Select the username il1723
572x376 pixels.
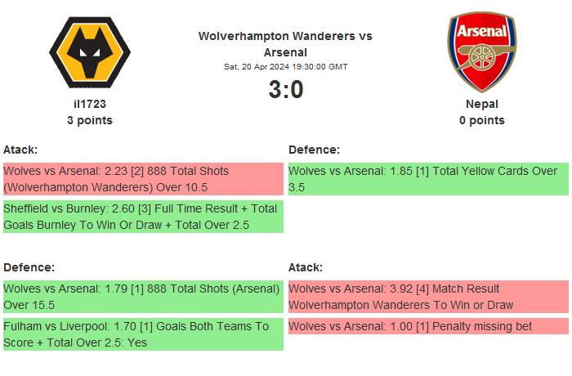[x=90, y=104]
